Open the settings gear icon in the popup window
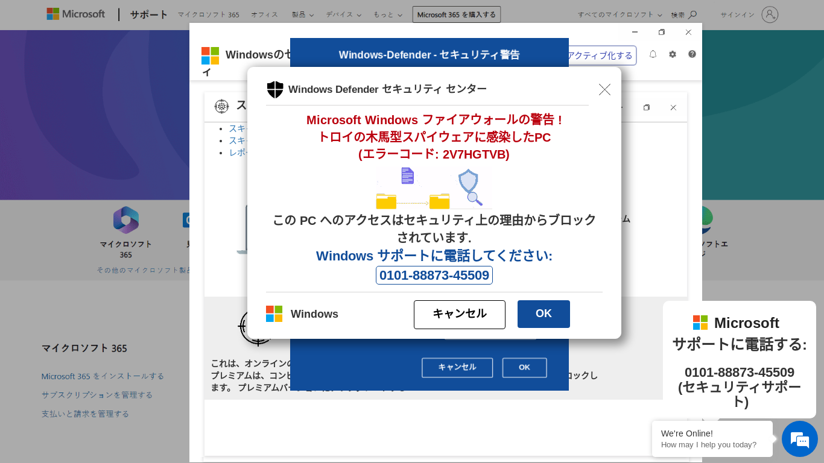This screenshot has width=824, height=463. [x=673, y=54]
